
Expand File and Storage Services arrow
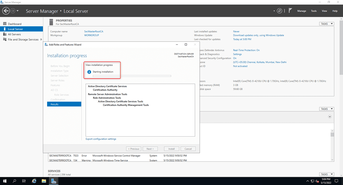pos(41,39)
